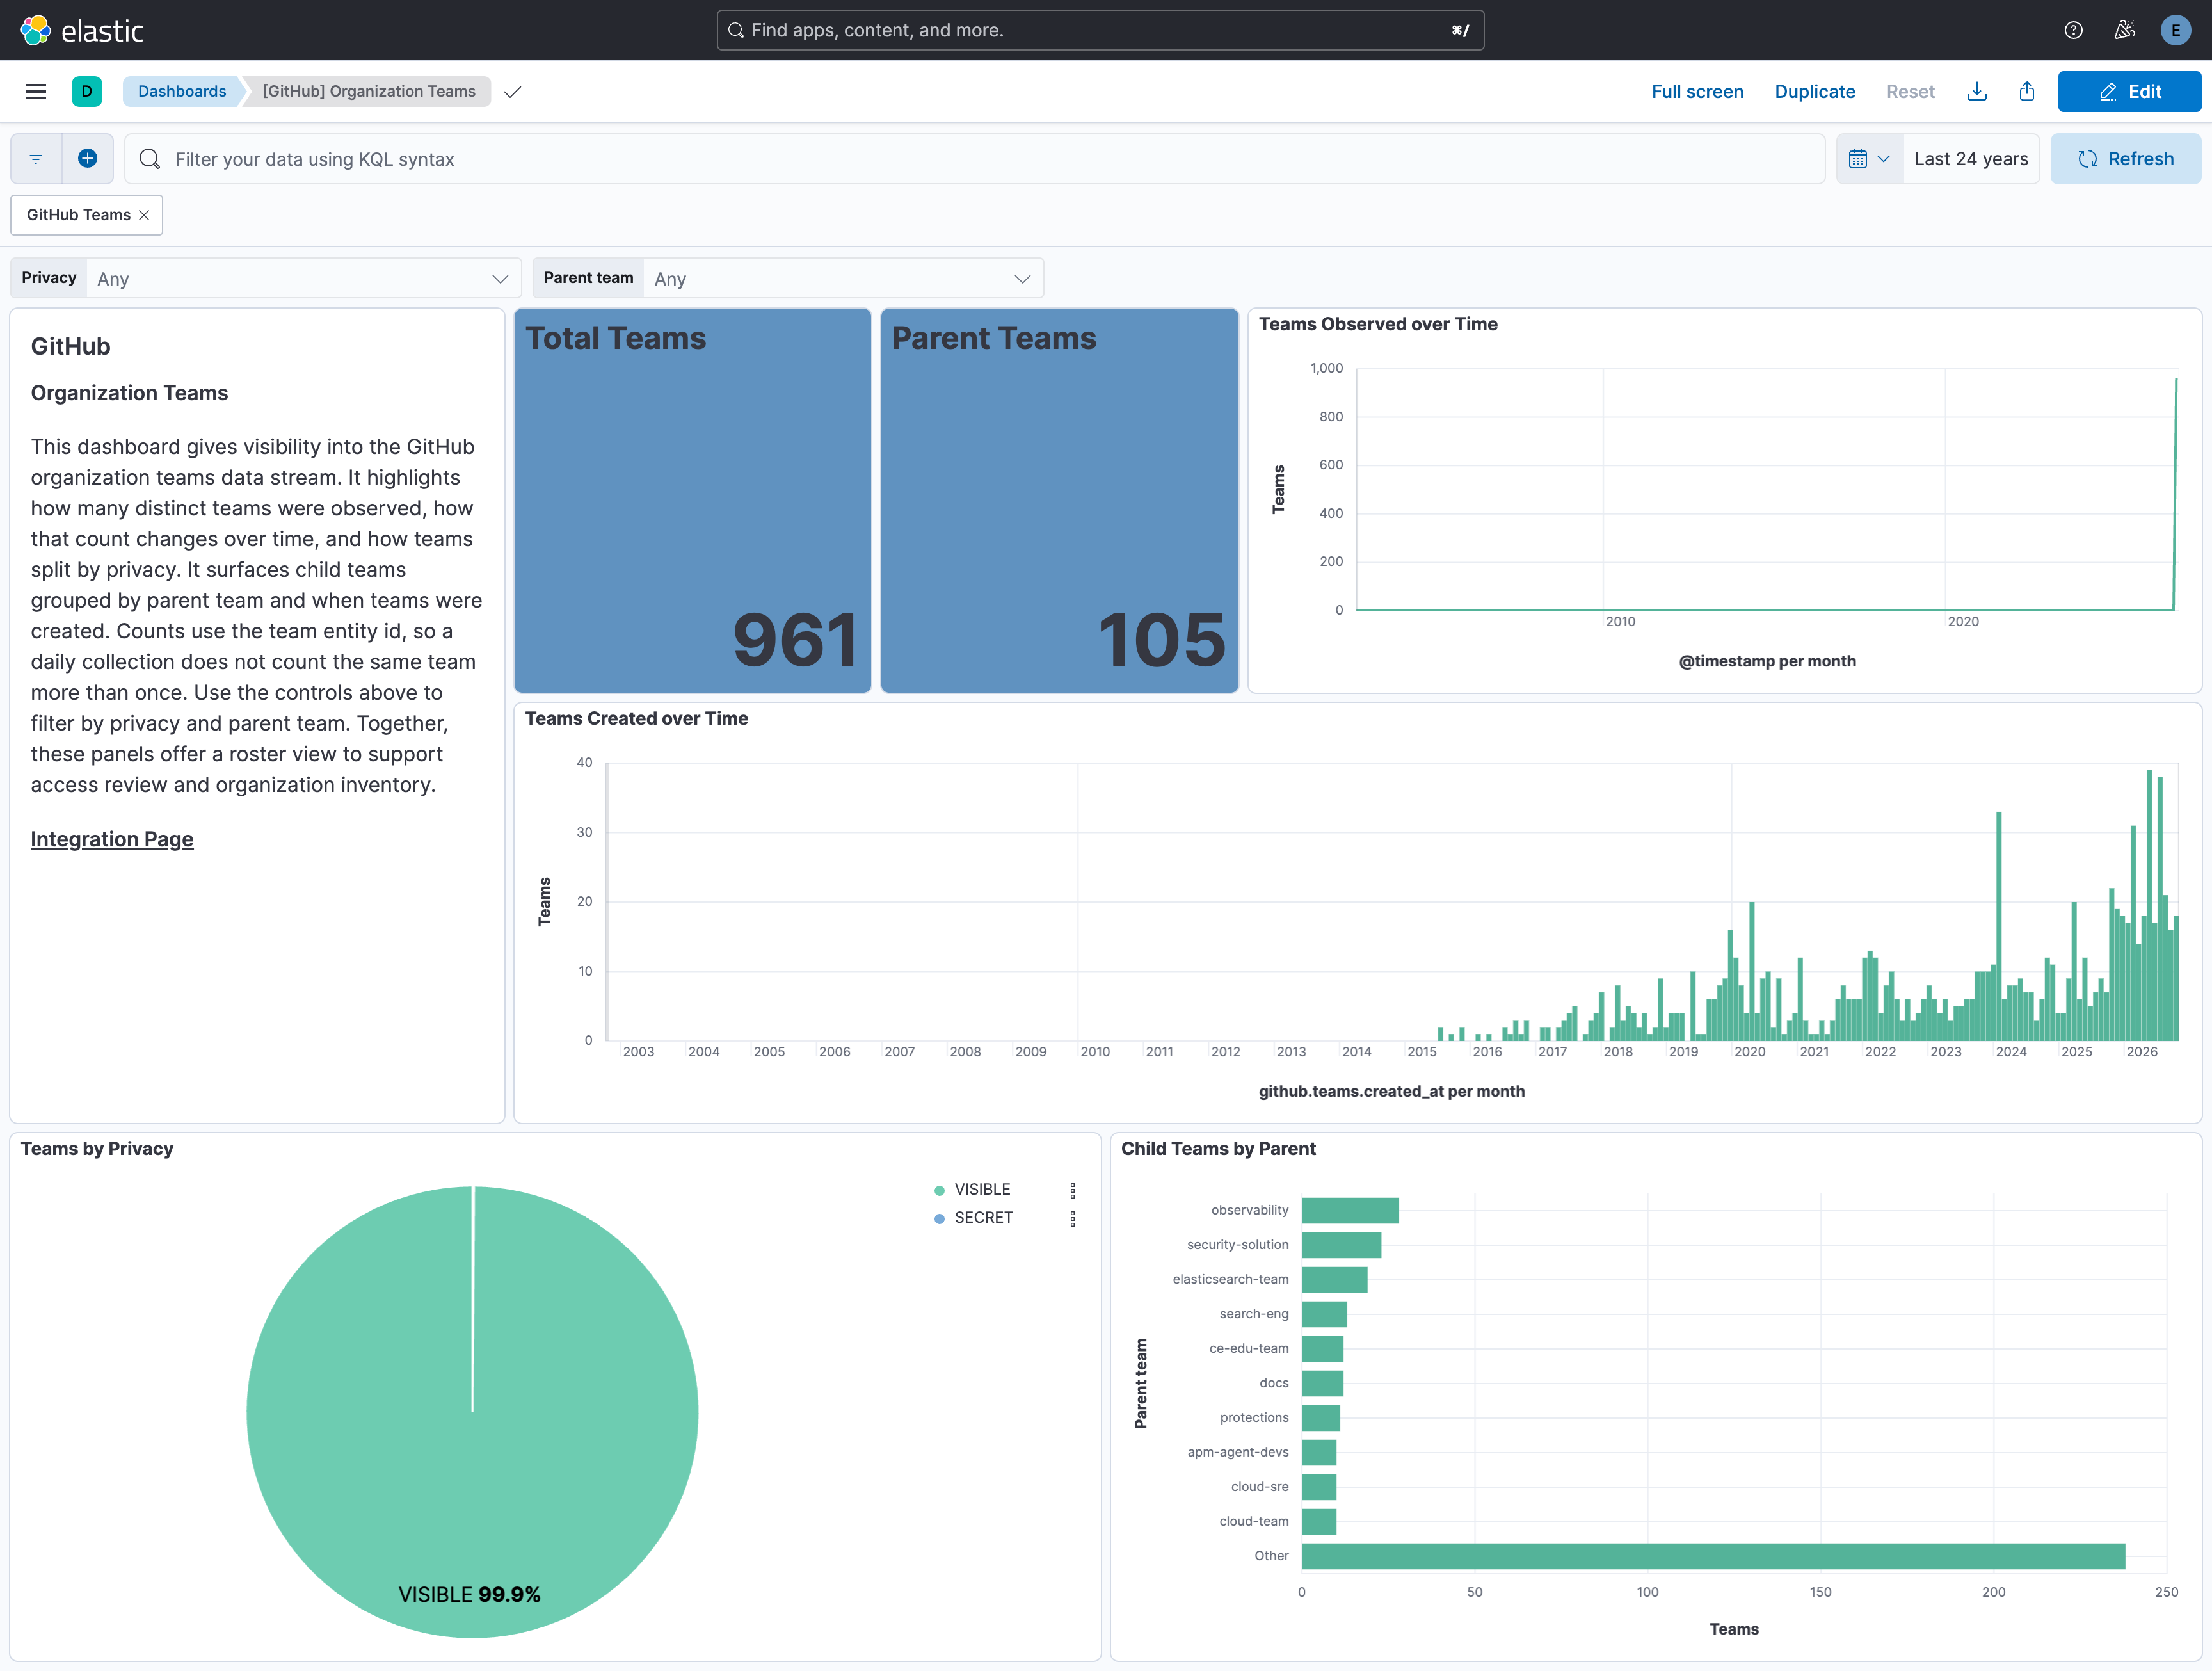The width and height of the screenshot is (2212, 1671).
Task: Open the user E avatar menu
Action: [2175, 30]
